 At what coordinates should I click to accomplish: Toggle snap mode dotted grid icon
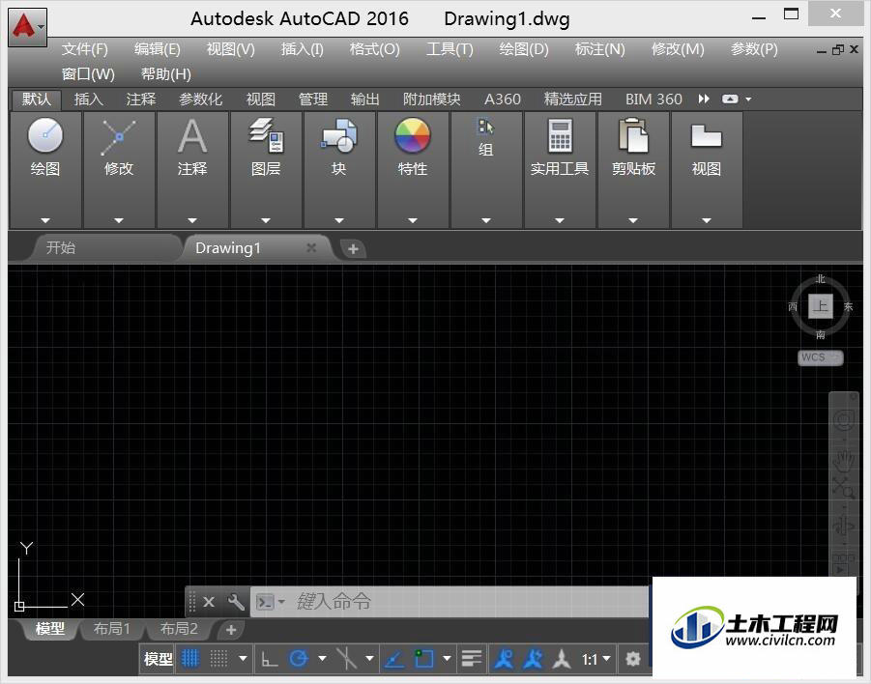pos(218,659)
